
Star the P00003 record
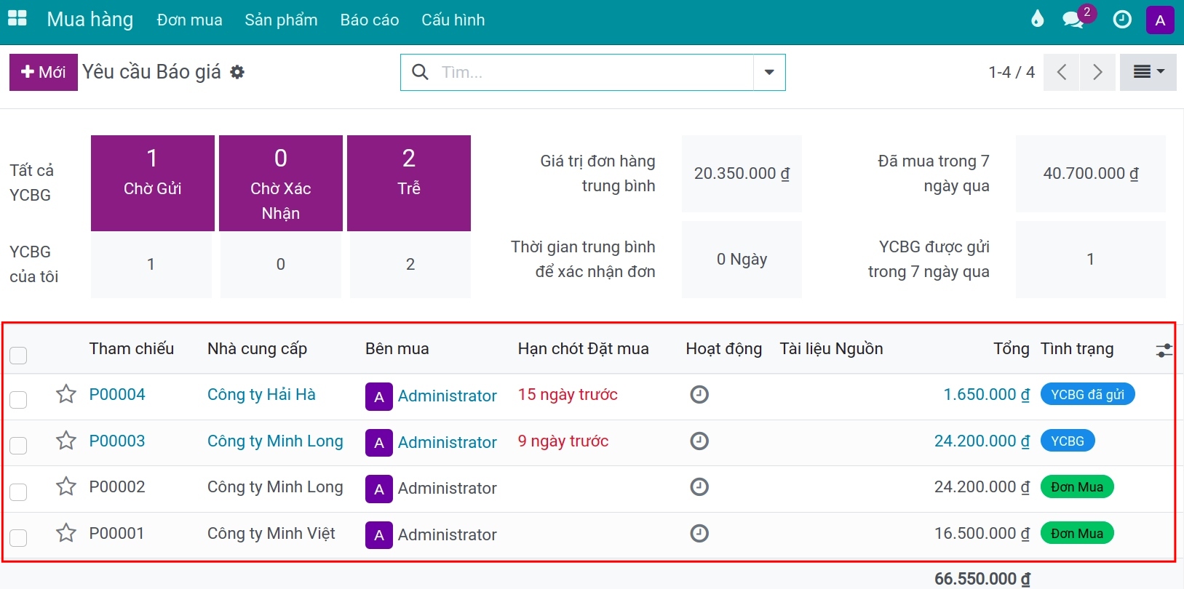tap(66, 441)
